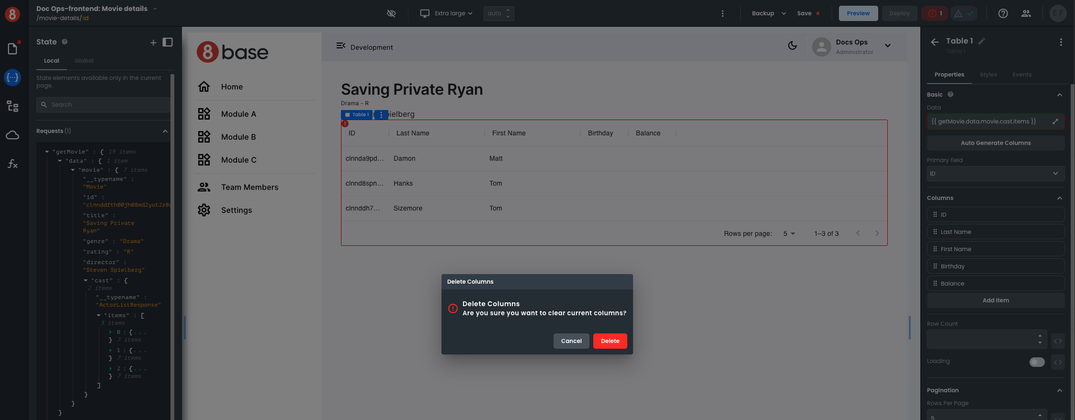Open the Extra large viewport dropdown
1075x420 pixels.
446,13
